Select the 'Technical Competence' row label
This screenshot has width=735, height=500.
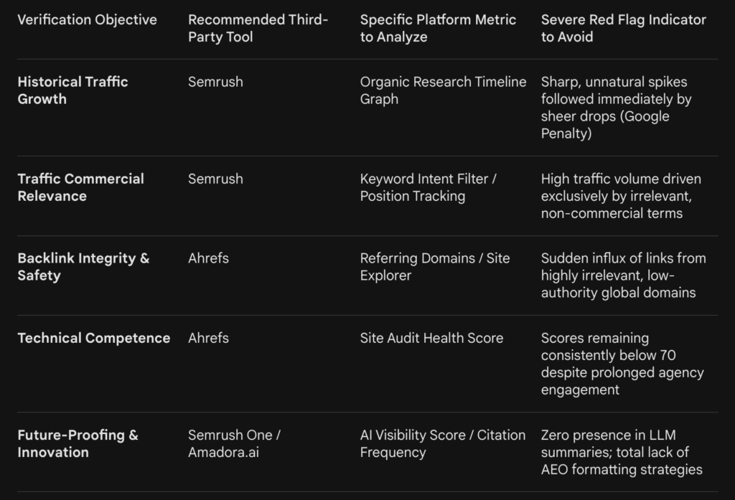pos(93,338)
